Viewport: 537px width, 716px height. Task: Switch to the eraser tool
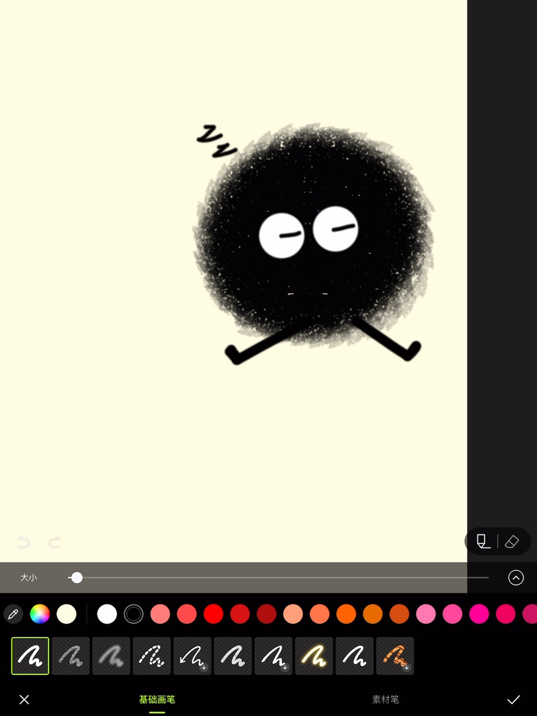click(512, 541)
